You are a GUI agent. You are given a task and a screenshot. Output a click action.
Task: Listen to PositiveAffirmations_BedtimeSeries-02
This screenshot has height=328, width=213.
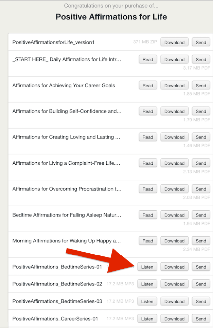[147, 284]
